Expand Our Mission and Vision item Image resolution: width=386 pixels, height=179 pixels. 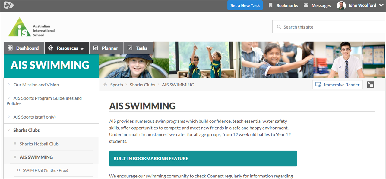point(9,85)
